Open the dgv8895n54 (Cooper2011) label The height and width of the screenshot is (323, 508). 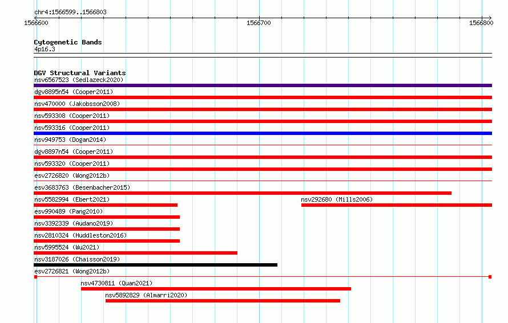pyautogui.click(x=74, y=92)
